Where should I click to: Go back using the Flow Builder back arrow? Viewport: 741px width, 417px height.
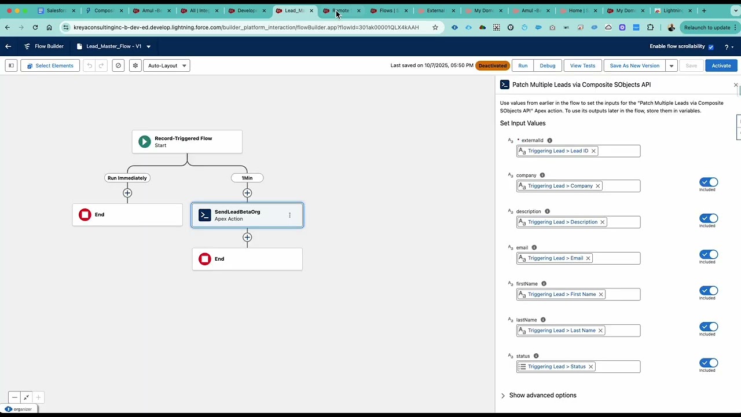8,46
